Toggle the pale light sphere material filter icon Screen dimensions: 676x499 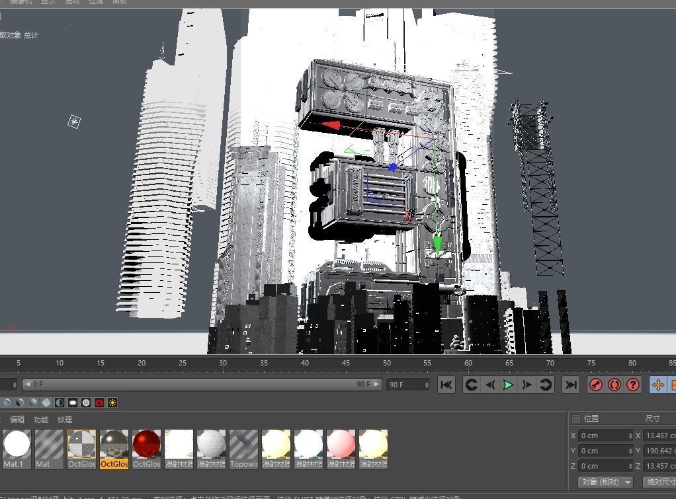[46, 403]
